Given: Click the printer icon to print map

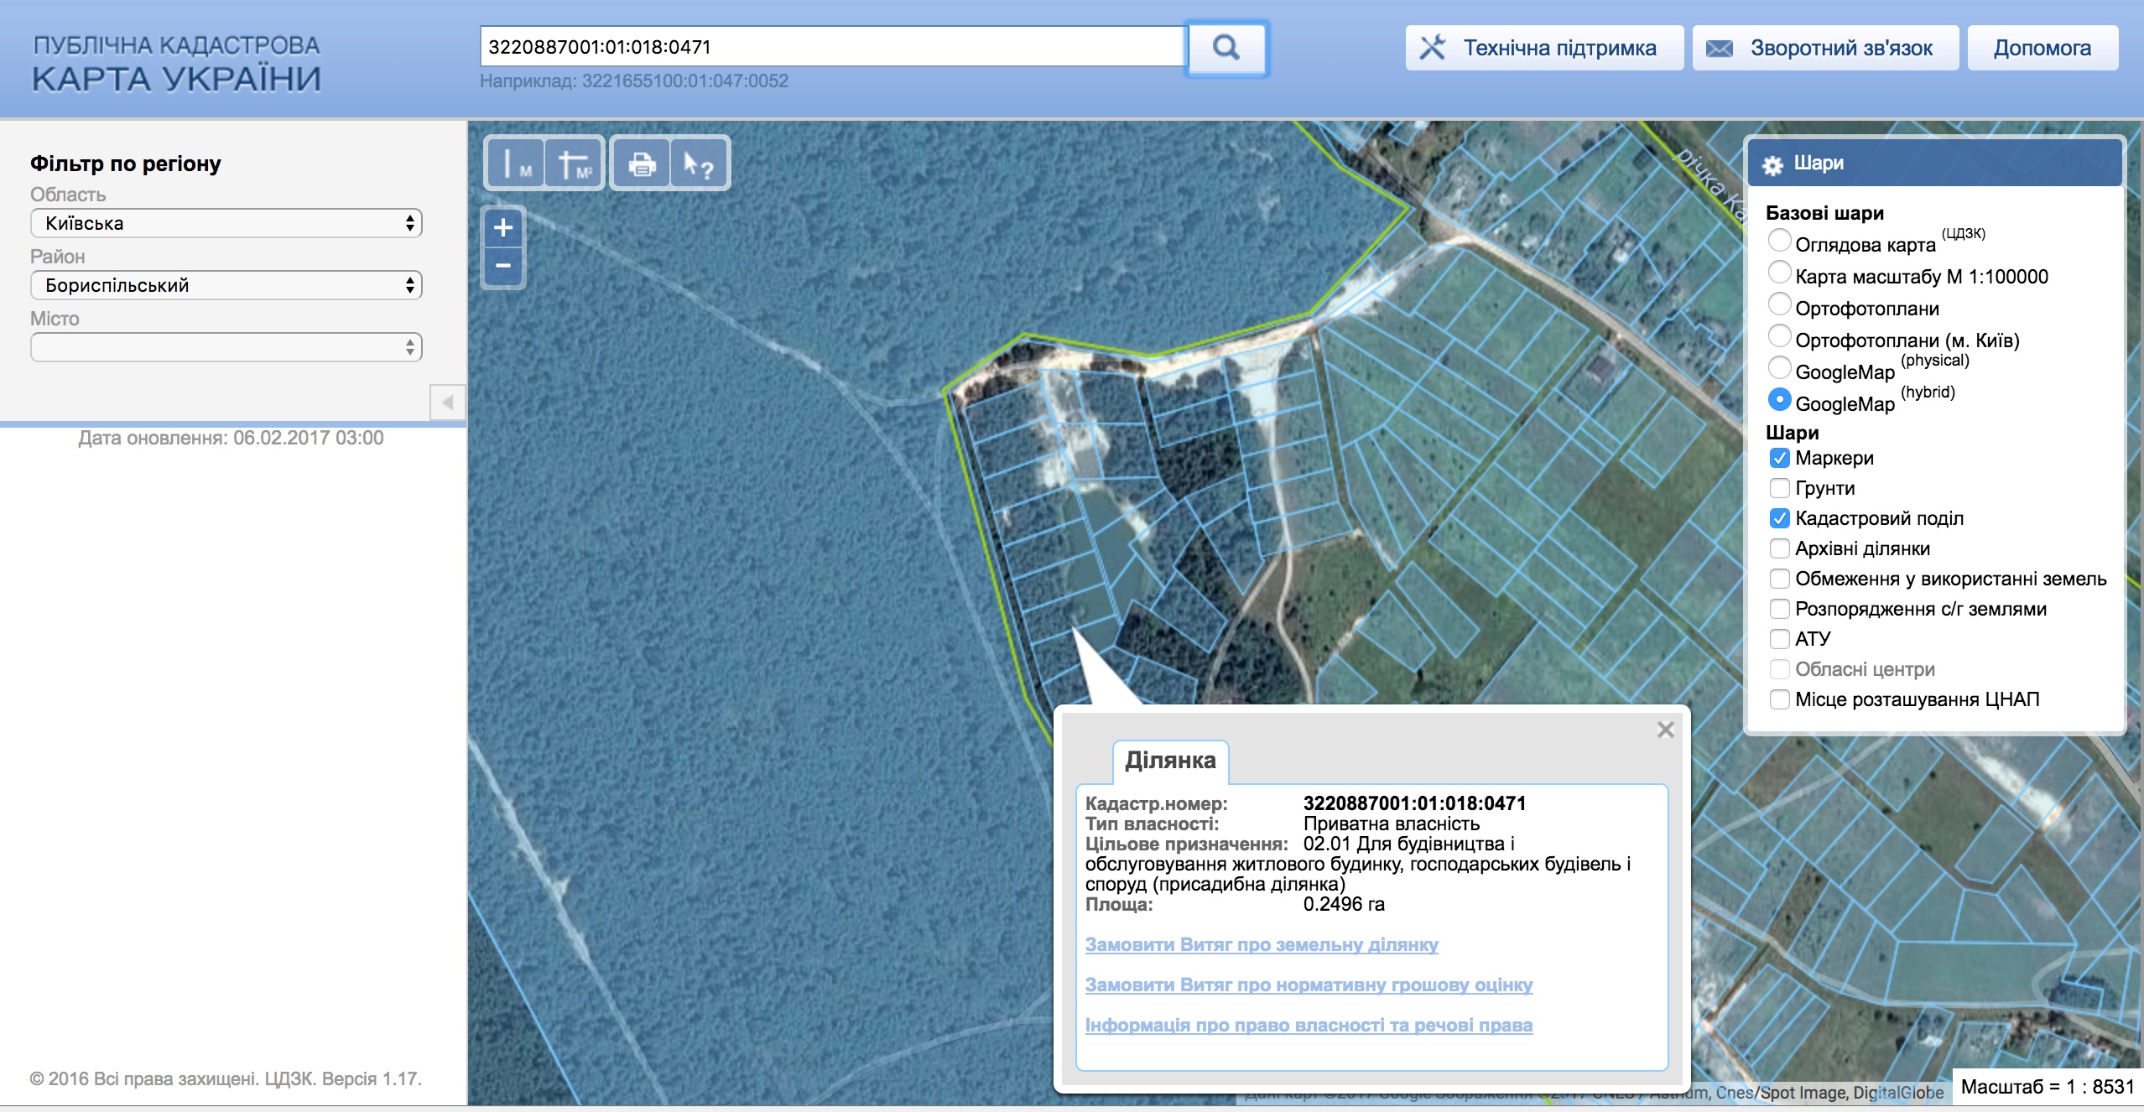Looking at the screenshot, I should point(642,164).
